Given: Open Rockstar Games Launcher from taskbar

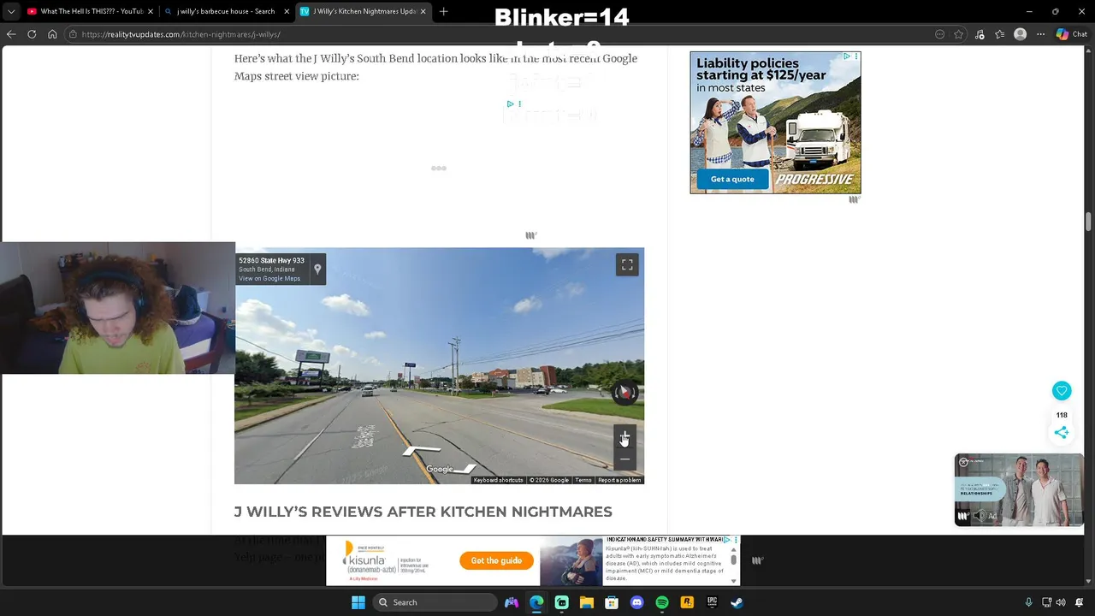Looking at the screenshot, I should coord(687,602).
